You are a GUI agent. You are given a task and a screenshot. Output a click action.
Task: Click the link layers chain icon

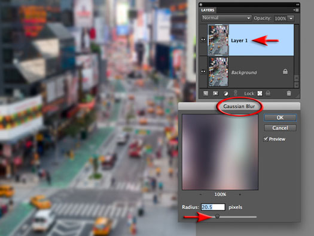[236, 93]
